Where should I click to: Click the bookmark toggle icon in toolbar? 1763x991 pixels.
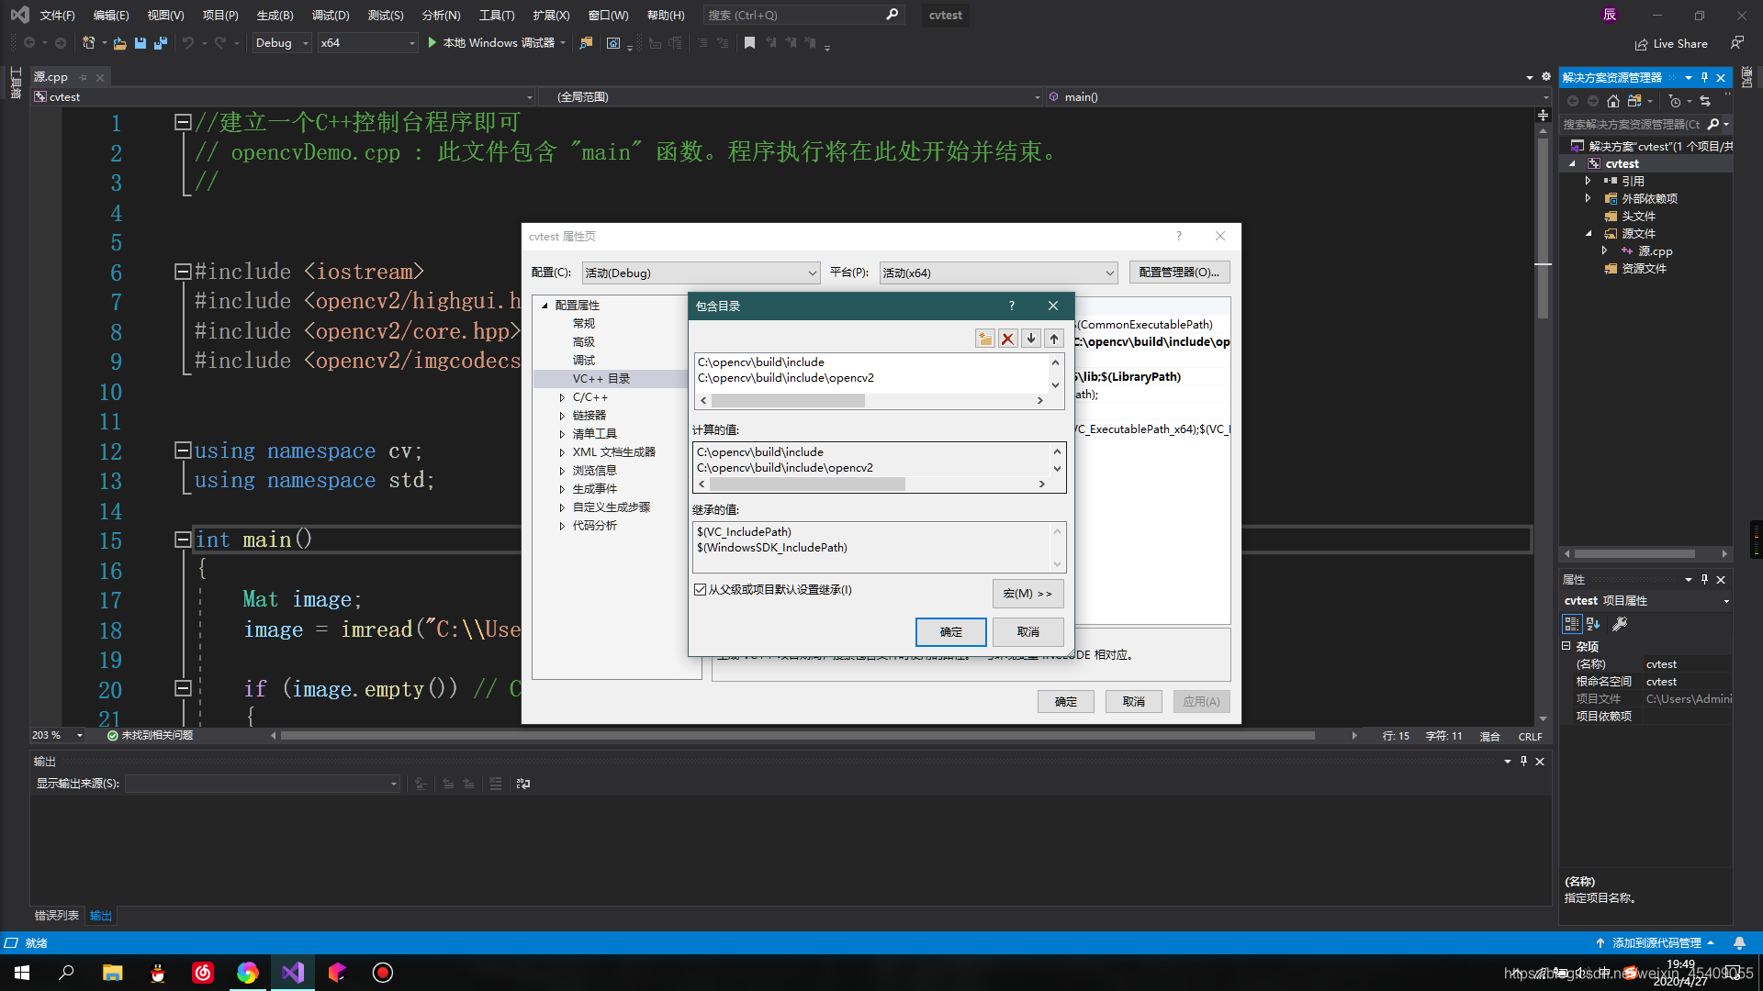(749, 43)
